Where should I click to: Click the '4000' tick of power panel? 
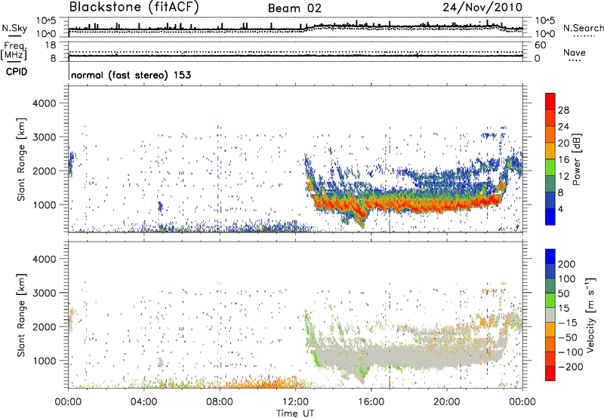[45, 103]
